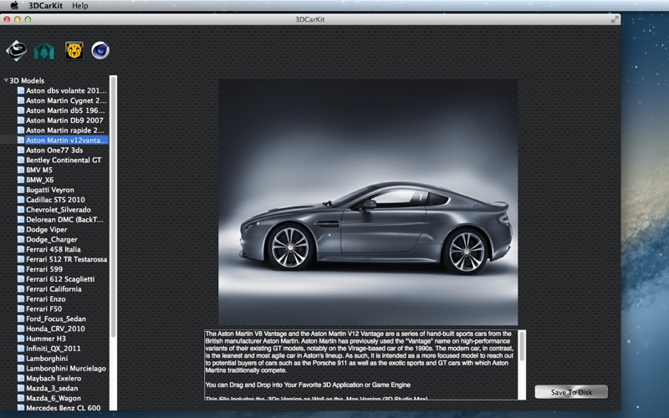Select Aston Martin Cygnet model
This screenshot has width=669, height=418.
(x=66, y=100)
